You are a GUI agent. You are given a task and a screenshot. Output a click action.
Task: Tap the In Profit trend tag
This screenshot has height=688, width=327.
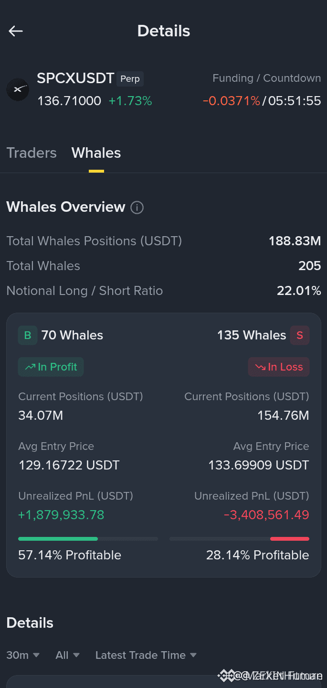[x=51, y=367]
